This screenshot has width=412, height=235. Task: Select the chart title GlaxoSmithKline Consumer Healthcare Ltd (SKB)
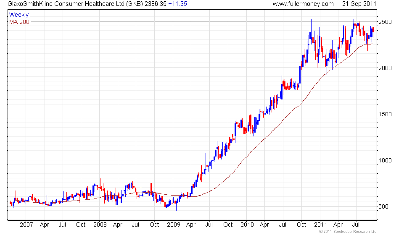(75, 4)
